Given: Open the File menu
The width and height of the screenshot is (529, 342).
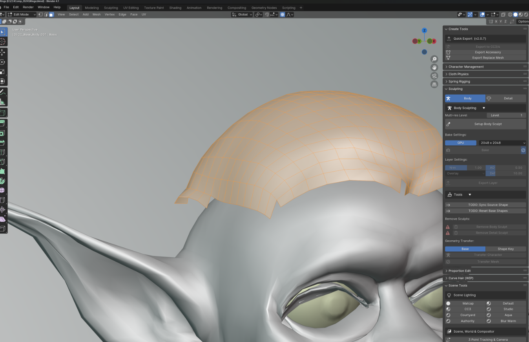Looking at the screenshot, I should pos(6,7).
